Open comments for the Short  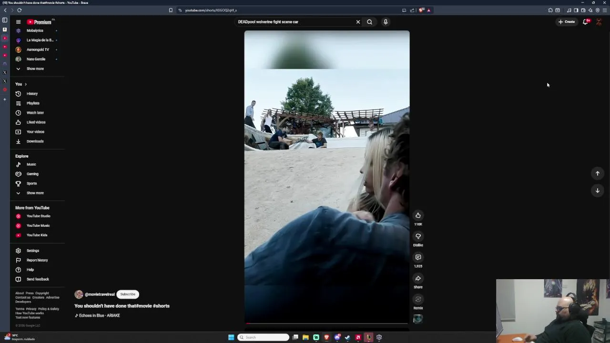point(418,257)
